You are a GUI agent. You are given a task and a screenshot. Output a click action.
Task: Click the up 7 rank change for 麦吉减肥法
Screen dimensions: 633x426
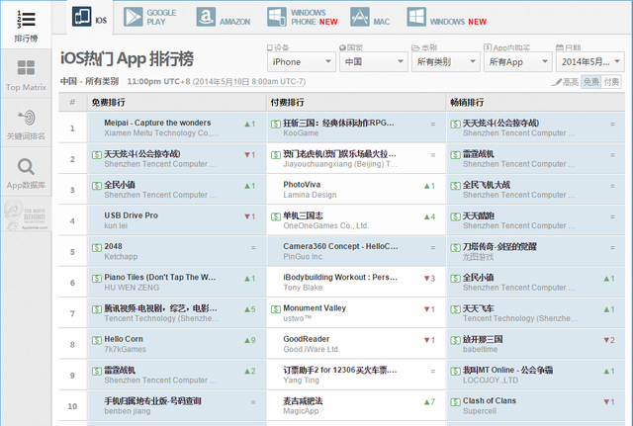[429, 402]
